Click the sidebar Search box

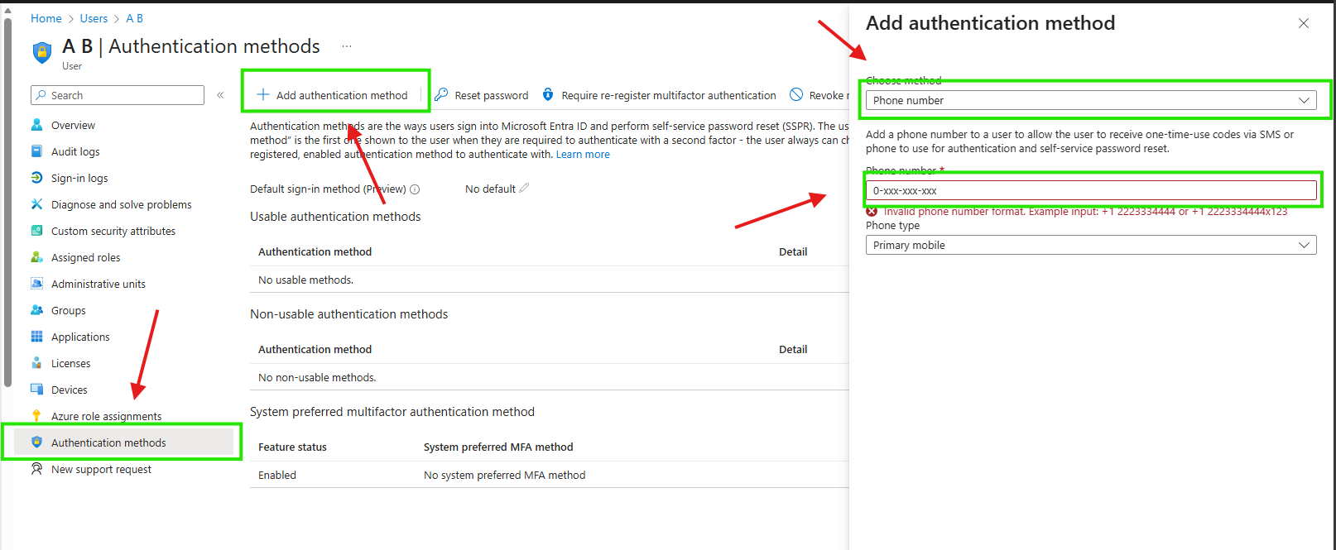pyautogui.click(x=118, y=95)
